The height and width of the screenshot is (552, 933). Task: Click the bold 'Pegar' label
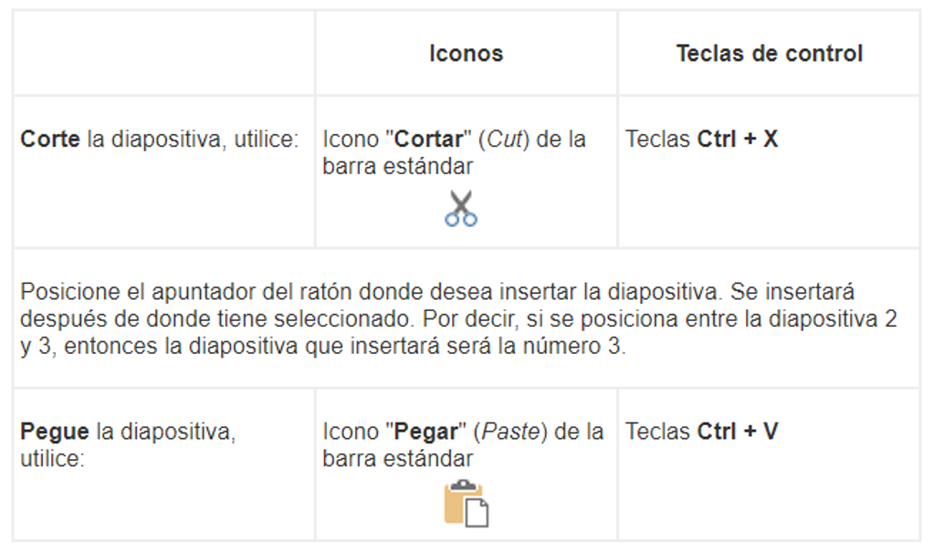426,432
